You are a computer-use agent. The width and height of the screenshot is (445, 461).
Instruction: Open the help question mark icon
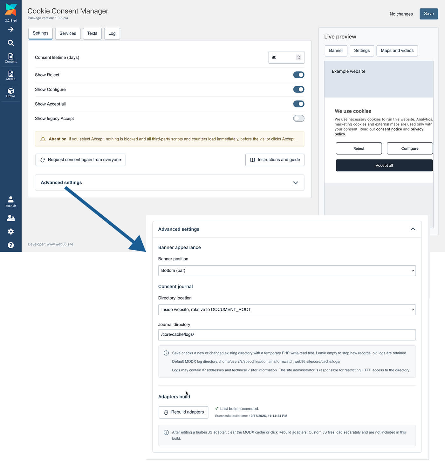[x=11, y=245]
